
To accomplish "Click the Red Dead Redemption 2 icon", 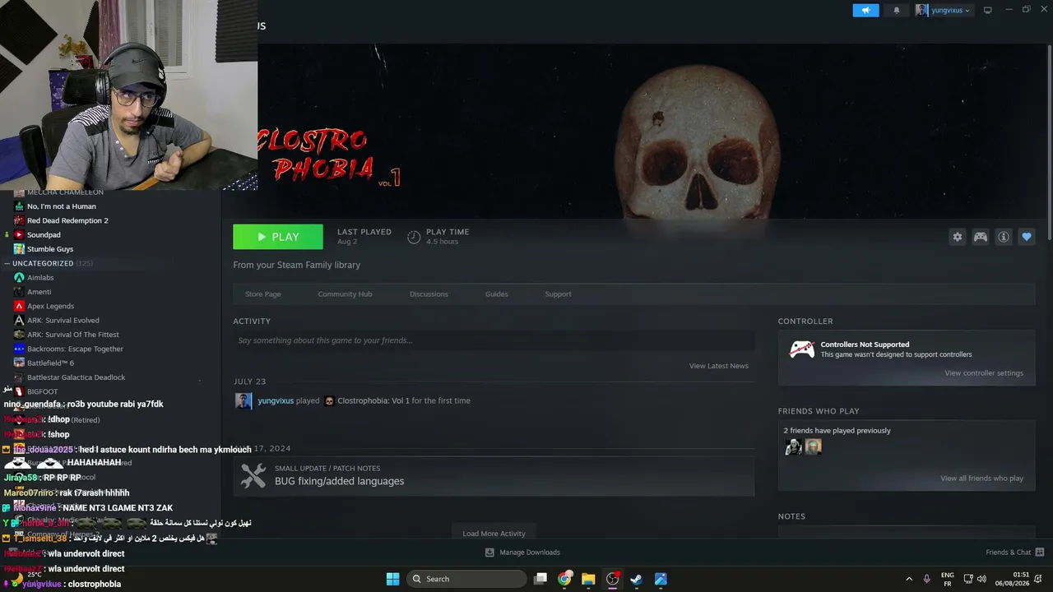I will coord(20,220).
